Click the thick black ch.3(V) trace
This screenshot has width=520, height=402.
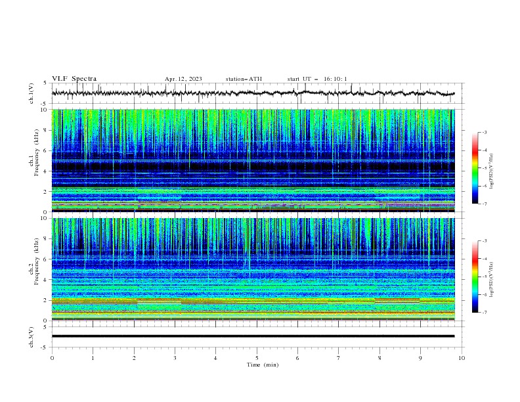(253, 336)
